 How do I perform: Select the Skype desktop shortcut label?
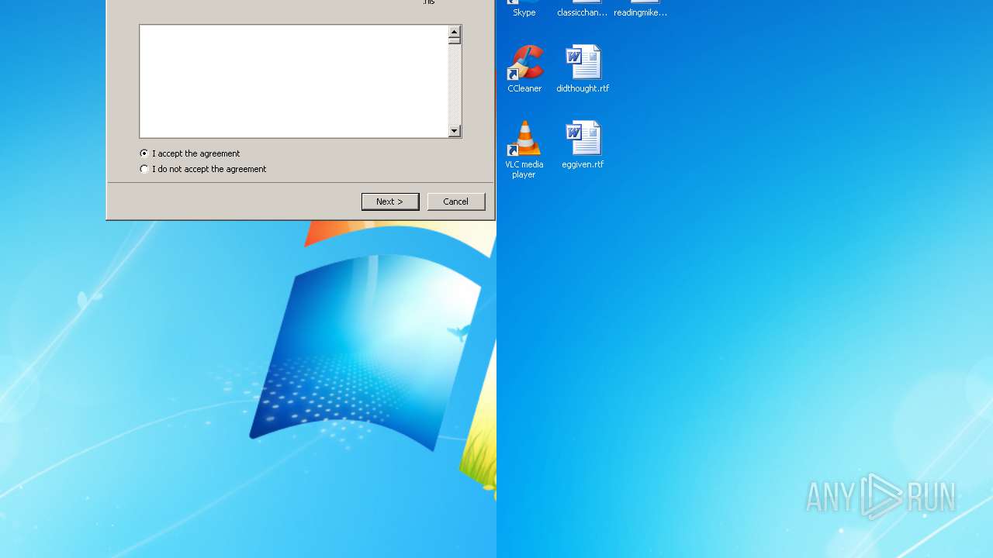pos(524,12)
